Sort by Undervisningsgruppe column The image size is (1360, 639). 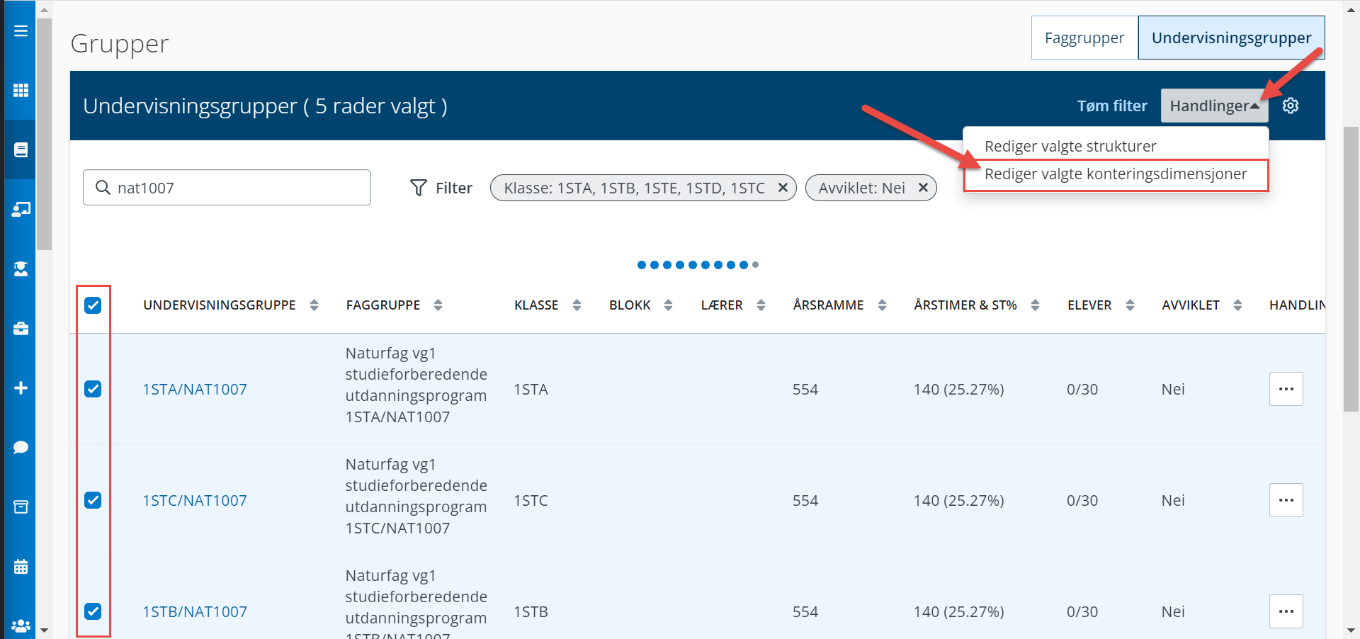point(314,305)
